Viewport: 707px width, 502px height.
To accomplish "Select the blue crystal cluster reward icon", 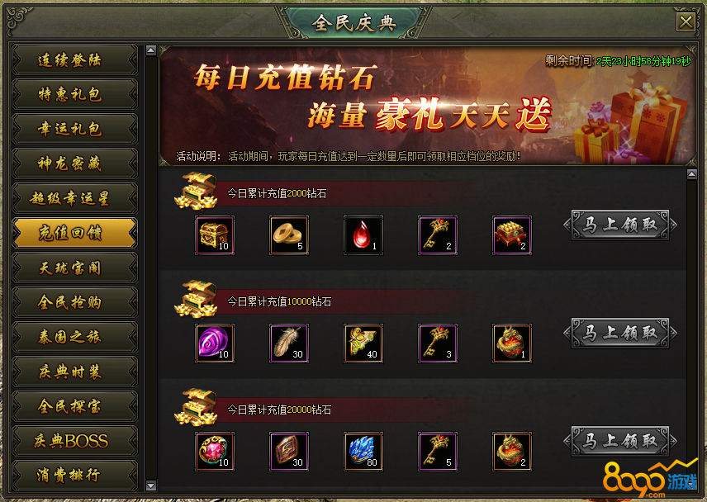I will coord(363,452).
